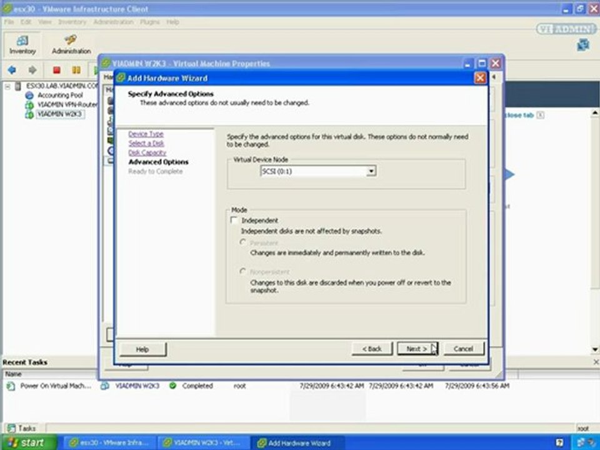Click the yellow suspend pause icon
The image size is (600, 450).
pos(76,69)
